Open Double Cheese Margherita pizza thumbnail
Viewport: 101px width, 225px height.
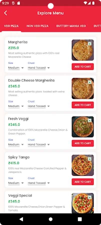[x=83, y=88]
